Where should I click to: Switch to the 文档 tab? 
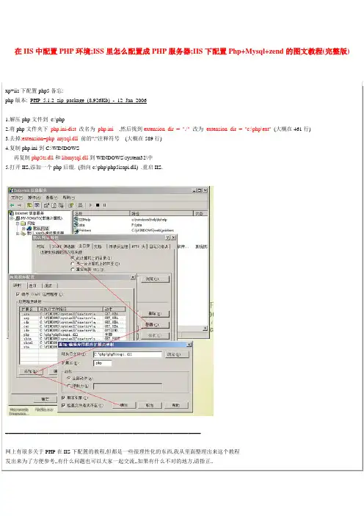pos(98,246)
